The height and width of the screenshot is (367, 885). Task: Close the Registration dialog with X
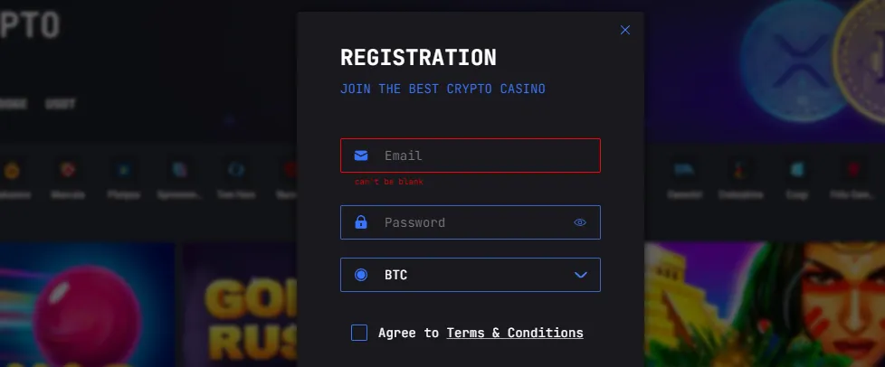[x=624, y=30]
